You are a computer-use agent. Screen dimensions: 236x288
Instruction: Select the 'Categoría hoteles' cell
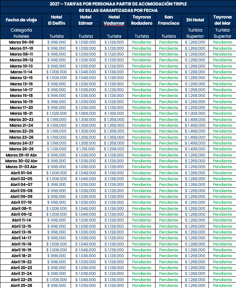[x=21, y=33]
